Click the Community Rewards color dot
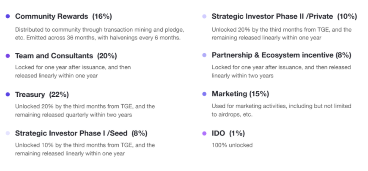Screen dimensions: 368x171 [8, 17]
